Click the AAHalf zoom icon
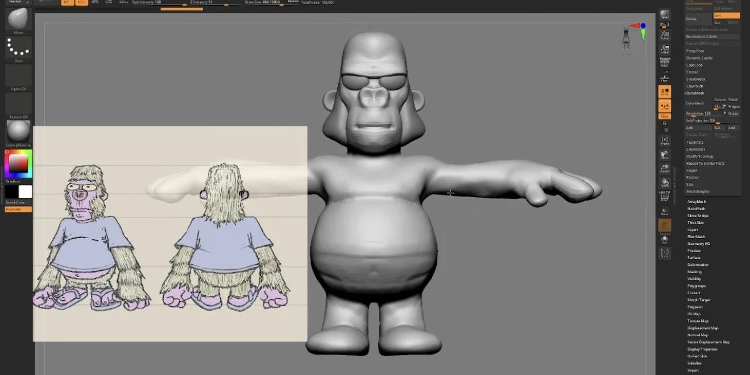This screenshot has width=750, height=375. [x=664, y=49]
